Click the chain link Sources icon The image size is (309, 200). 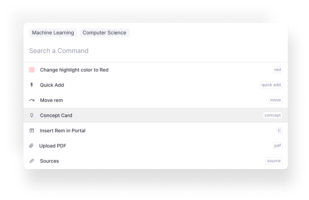coord(32,161)
